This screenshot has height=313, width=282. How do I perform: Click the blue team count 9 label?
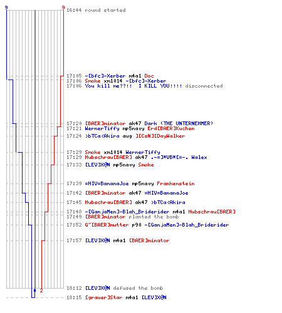tap(6, 8)
